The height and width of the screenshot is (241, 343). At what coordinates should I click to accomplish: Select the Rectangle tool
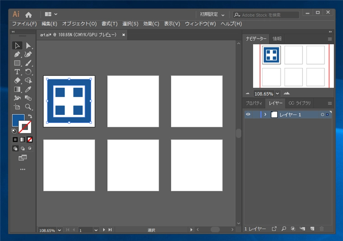[x=17, y=63]
